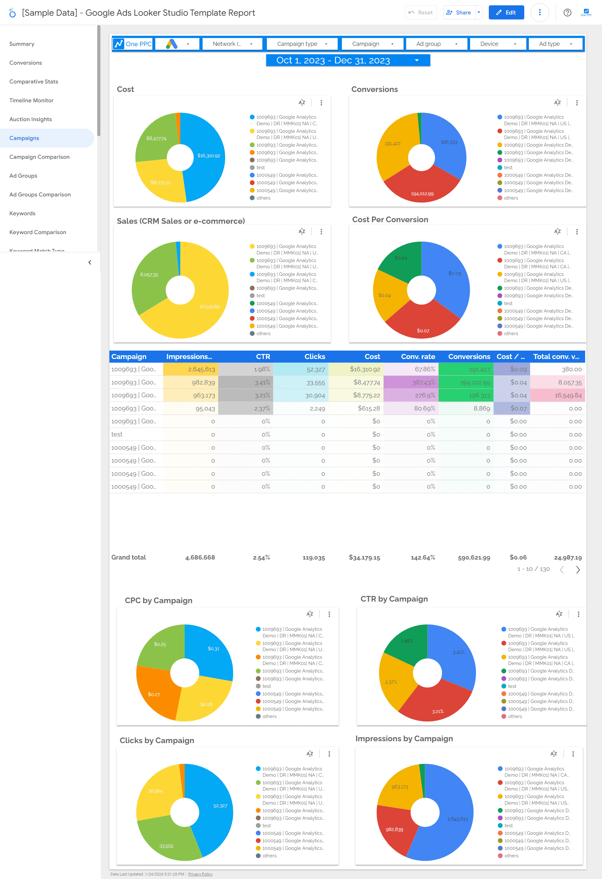Click the Privacy Policy link at bottom

click(x=199, y=874)
